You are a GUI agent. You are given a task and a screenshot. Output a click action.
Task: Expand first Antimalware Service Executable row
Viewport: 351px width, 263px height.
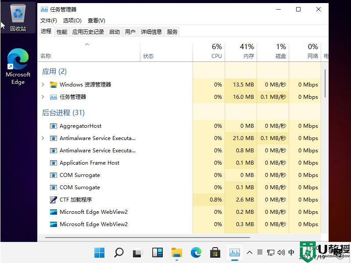(43, 138)
